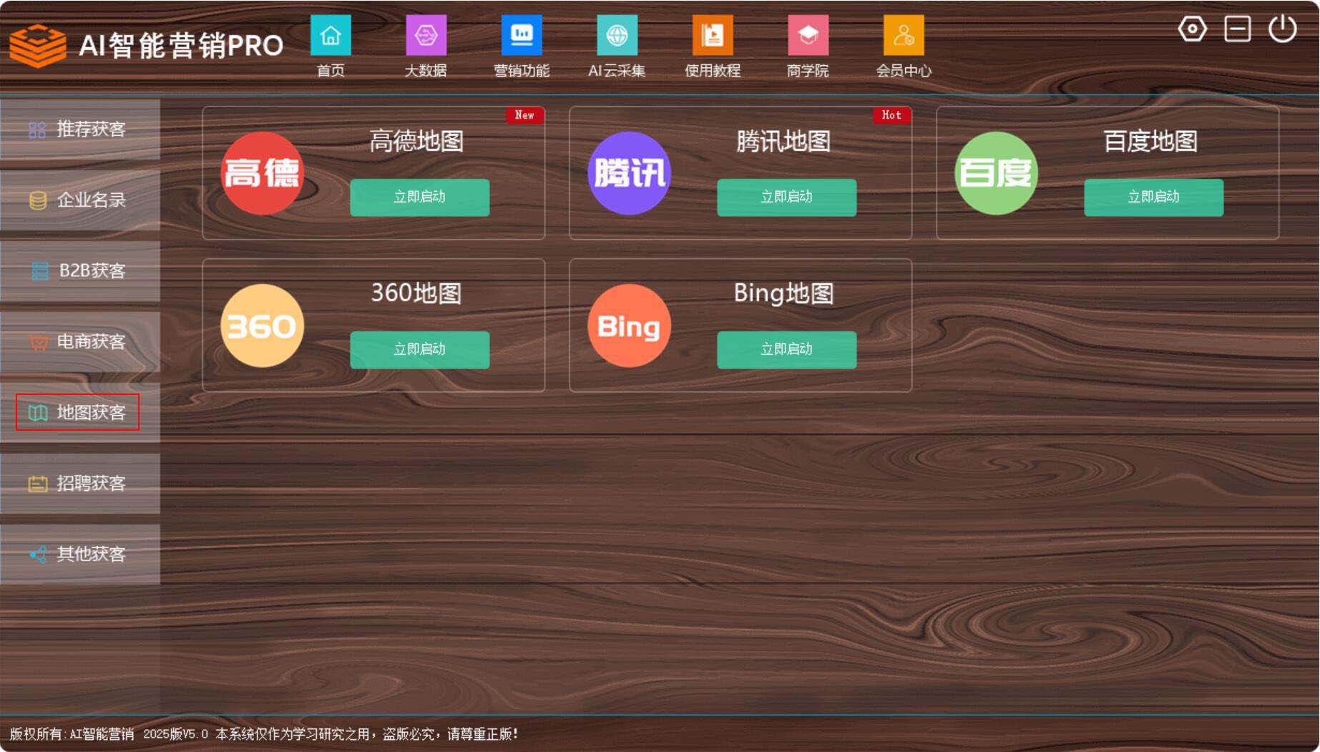The height and width of the screenshot is (752, 1320).
Task: Start Bing地图 via 立即启动 button
Action: click(786, 350)
